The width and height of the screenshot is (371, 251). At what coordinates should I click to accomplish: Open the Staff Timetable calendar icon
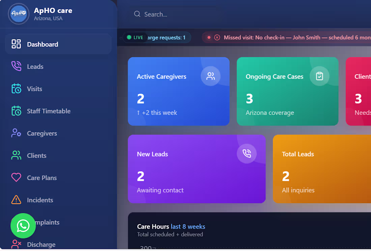(16, 111)
